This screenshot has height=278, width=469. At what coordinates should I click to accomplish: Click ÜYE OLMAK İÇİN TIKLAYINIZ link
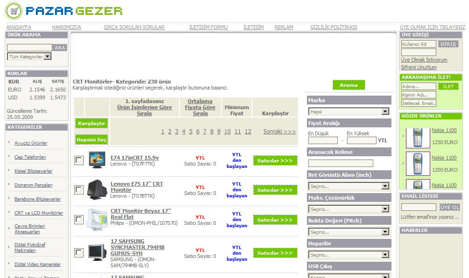[432, 27]
